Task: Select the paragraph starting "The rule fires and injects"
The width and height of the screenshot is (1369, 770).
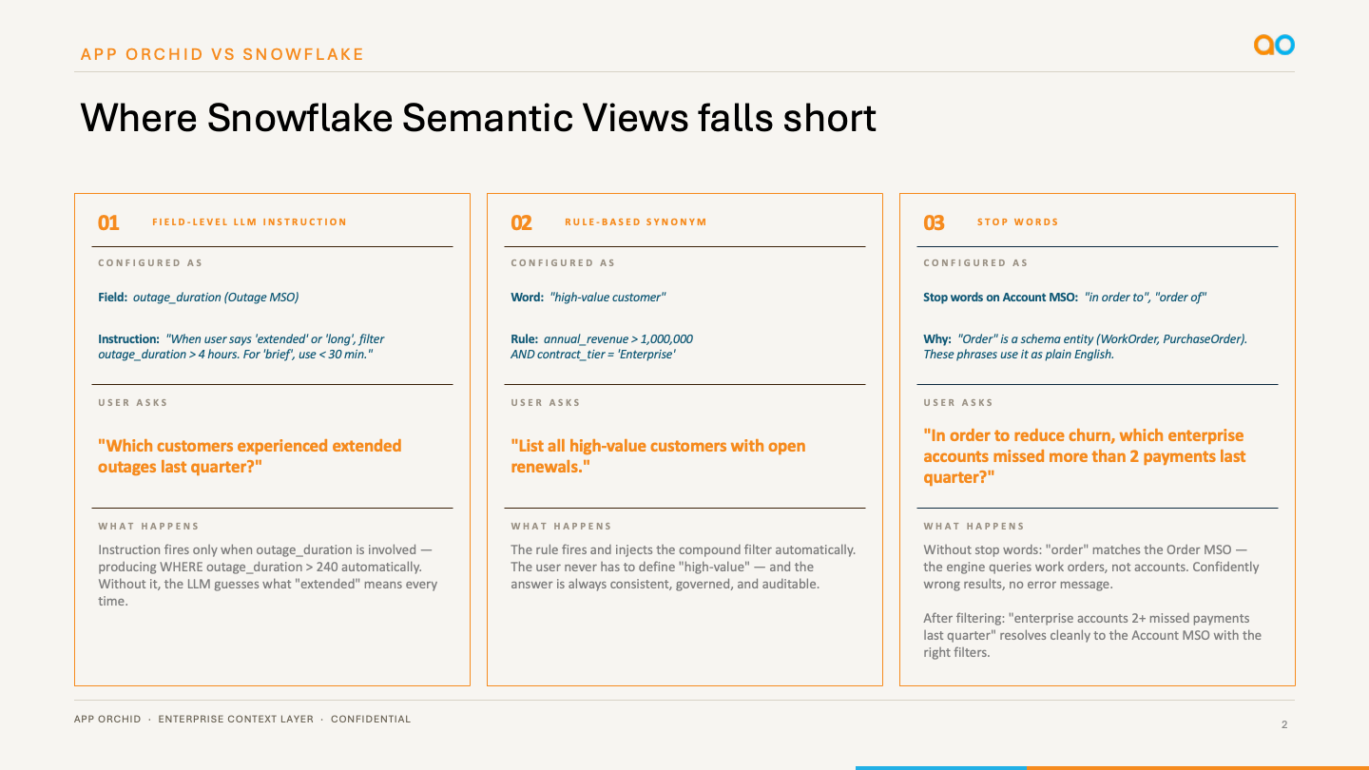Action: 684,567
